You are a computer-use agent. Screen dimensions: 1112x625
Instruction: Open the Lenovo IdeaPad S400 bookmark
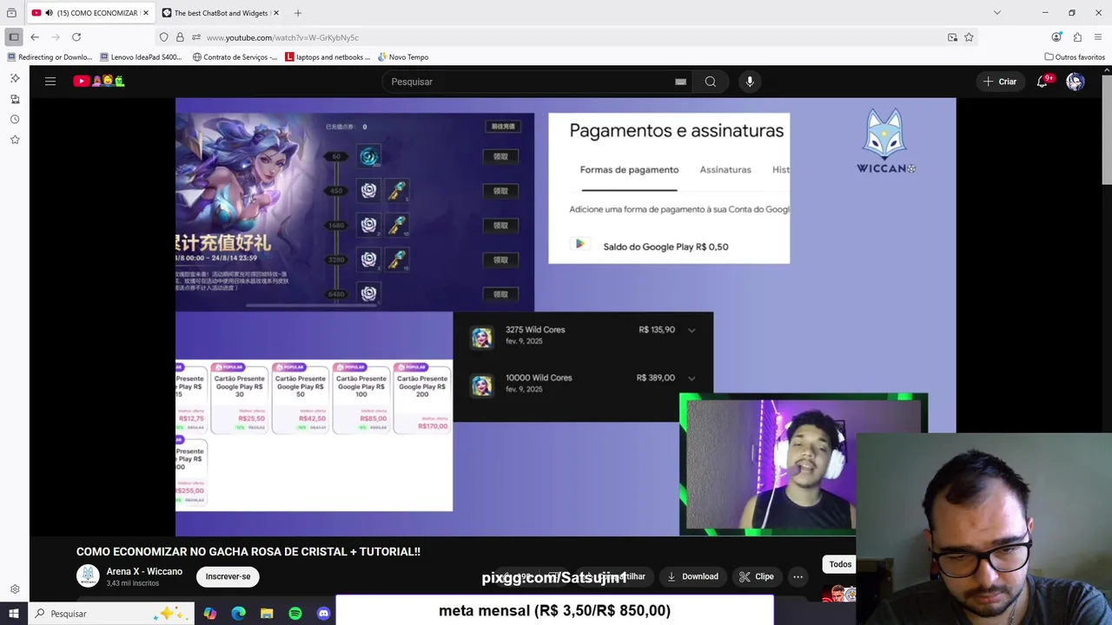tap(141, 57)
